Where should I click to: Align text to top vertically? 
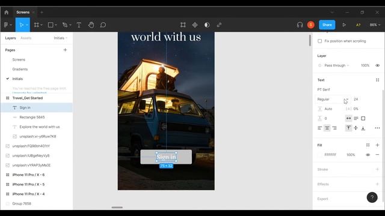(348, 128)
